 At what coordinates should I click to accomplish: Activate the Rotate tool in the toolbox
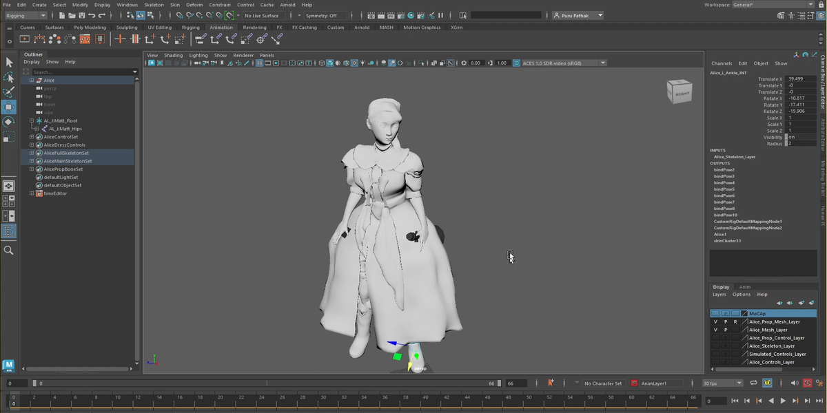(9, 122)
